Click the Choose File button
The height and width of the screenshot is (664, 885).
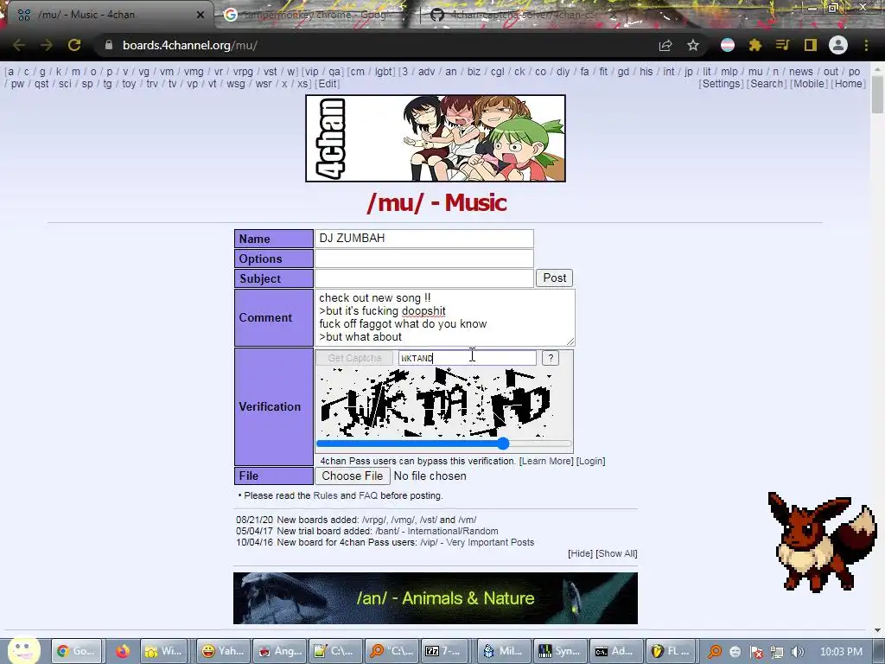click(353, 476)
